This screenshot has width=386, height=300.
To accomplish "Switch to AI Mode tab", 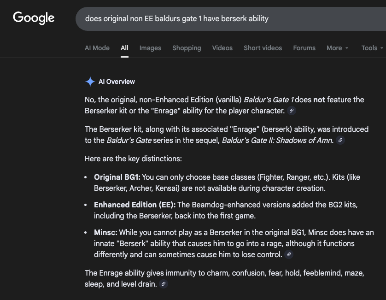I will [x=97, y=48].
